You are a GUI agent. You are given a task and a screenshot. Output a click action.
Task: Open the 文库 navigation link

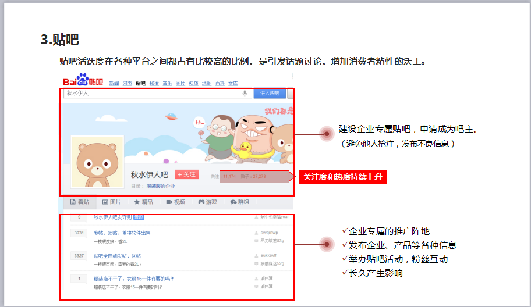pos(233,83)
